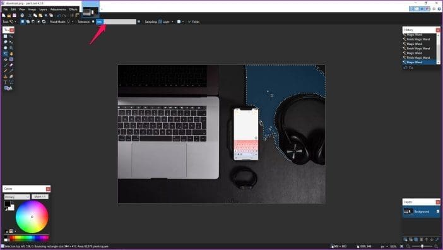Open the Sampling Layer dropdown
Image resolution: width=443 pixels, height=250 pixels.
[x=166, y=21]
